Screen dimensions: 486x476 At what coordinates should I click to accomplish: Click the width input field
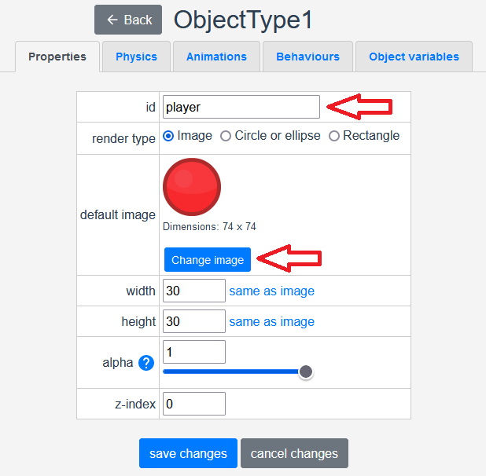pyautogui.click(x=194, y=291)
